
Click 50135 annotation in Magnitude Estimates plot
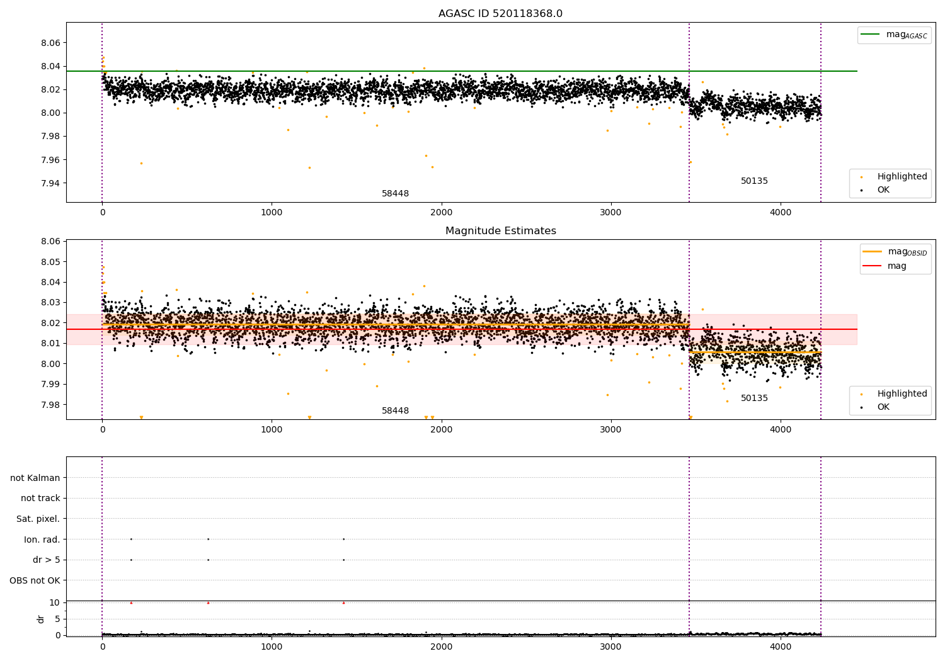click(754, 398)
